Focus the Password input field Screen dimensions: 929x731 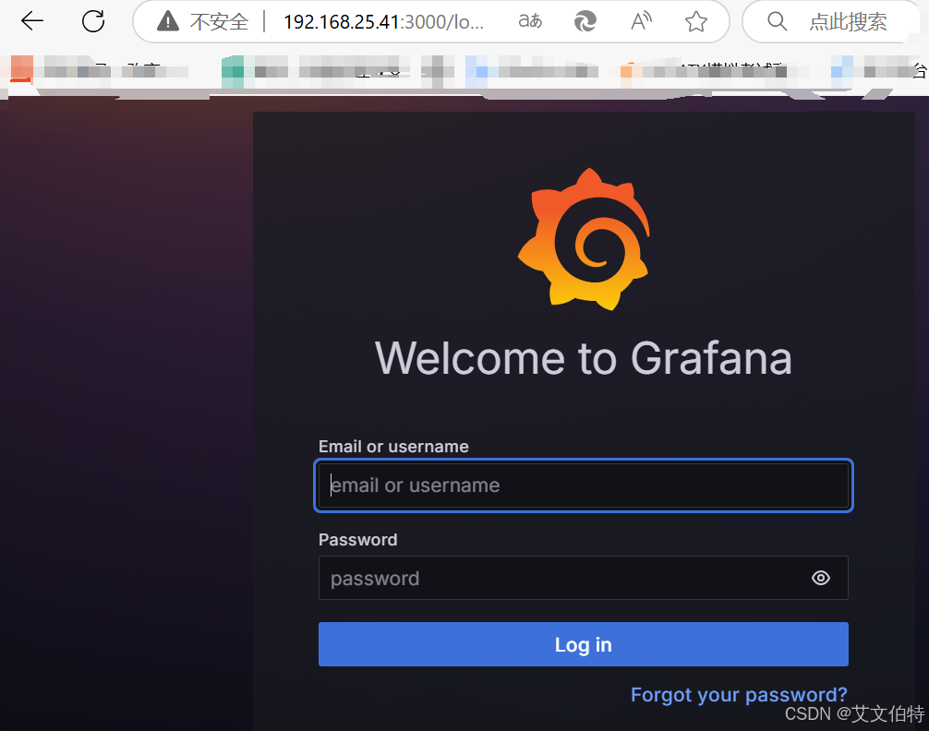coord(584,578)
